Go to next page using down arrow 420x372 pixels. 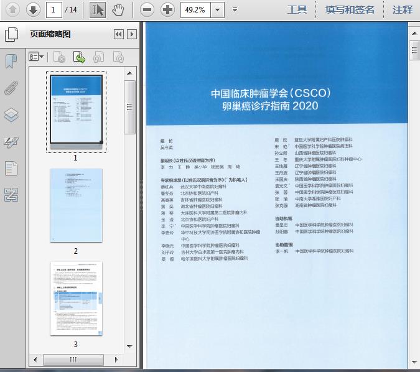(x=33, y=10)
